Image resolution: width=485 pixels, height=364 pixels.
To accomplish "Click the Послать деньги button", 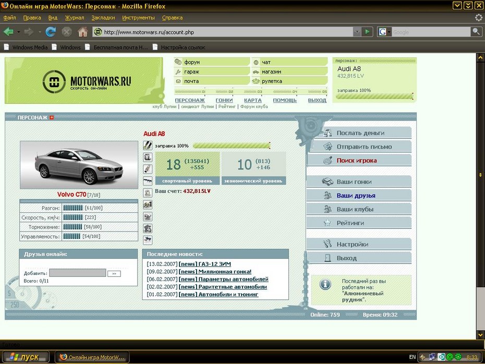I will point(360,133).
